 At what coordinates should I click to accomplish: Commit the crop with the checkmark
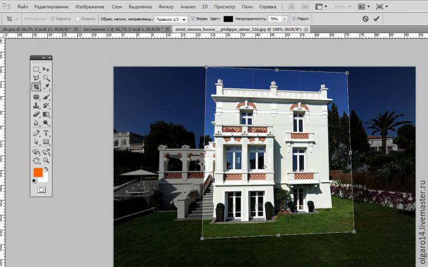pyautogui.click(x=376, y=19)
